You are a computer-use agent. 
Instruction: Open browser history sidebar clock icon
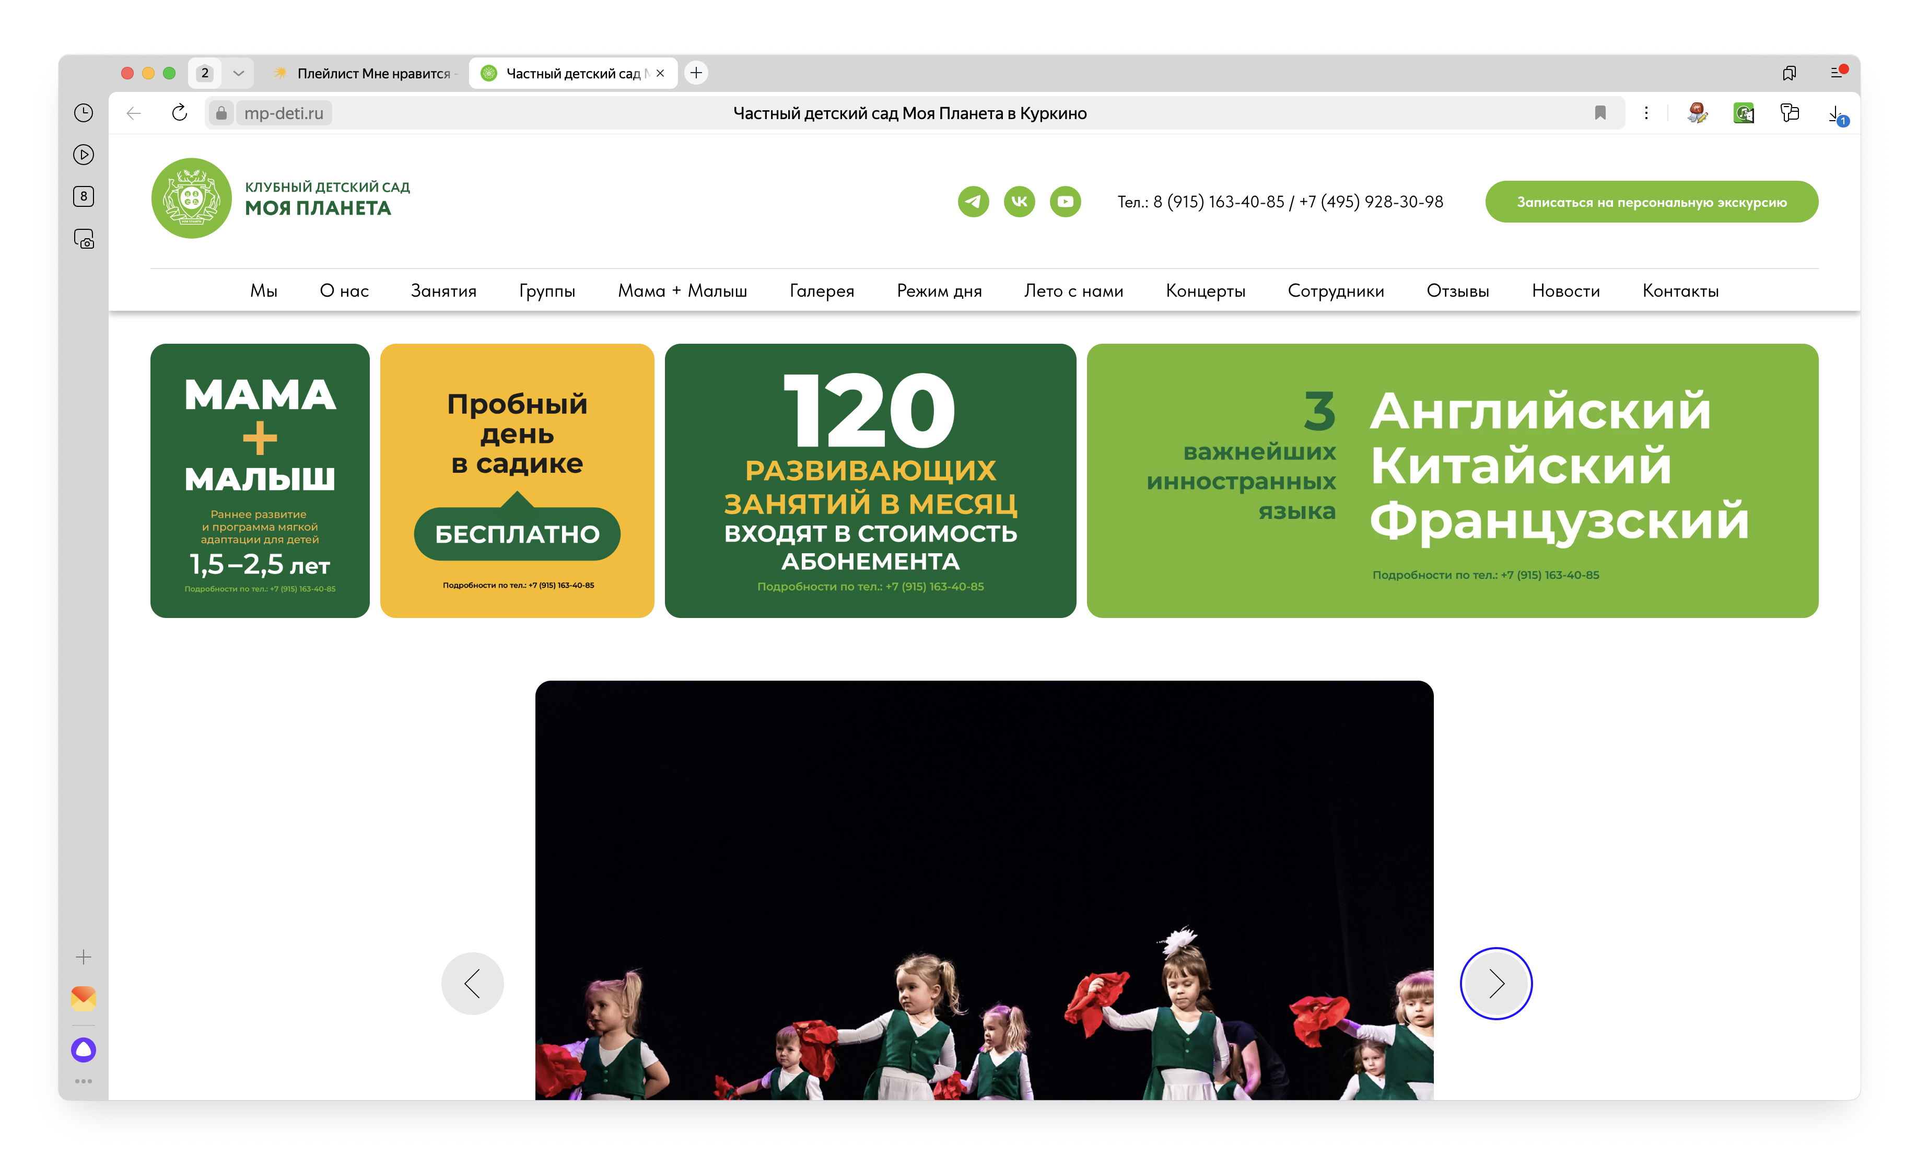tap(83, 113)
